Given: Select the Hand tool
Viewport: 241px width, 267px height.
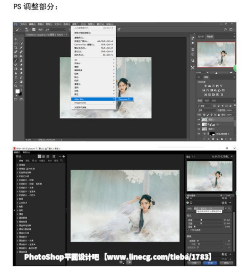Looking at the screenshot, I should coord(21,82).
